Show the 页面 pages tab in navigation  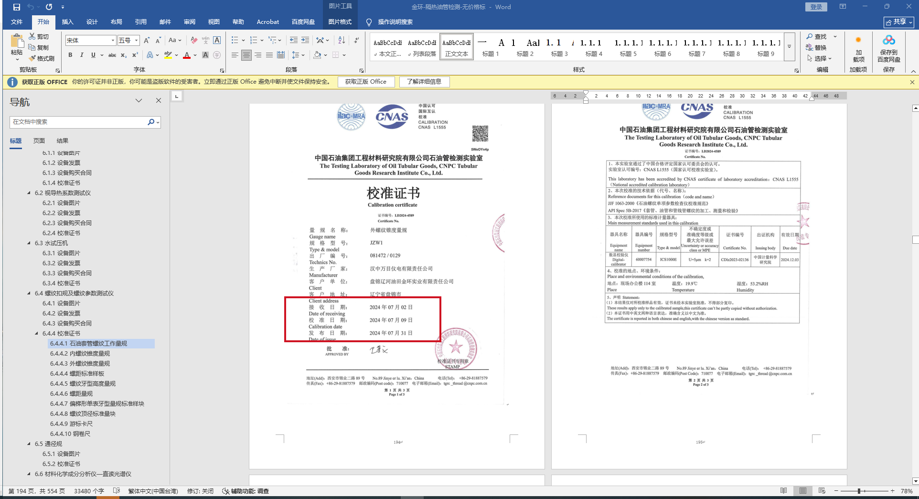coord(39,141)
